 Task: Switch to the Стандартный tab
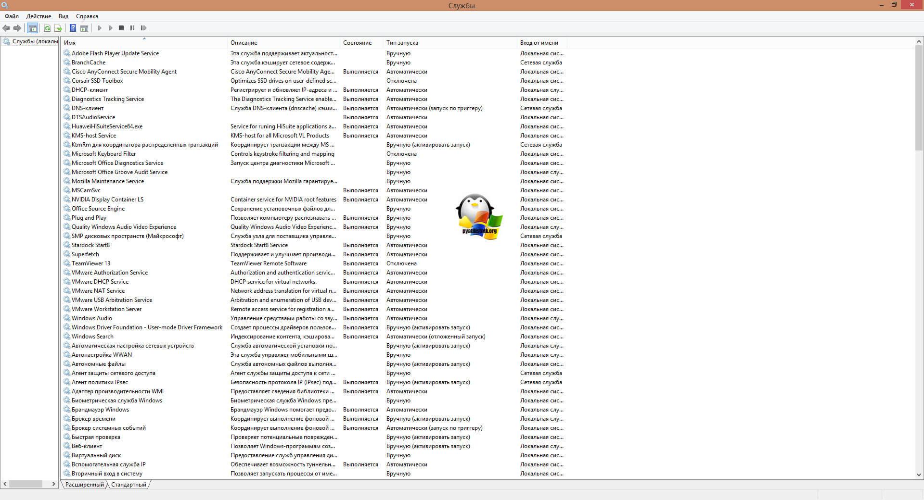tap(128, 485)
